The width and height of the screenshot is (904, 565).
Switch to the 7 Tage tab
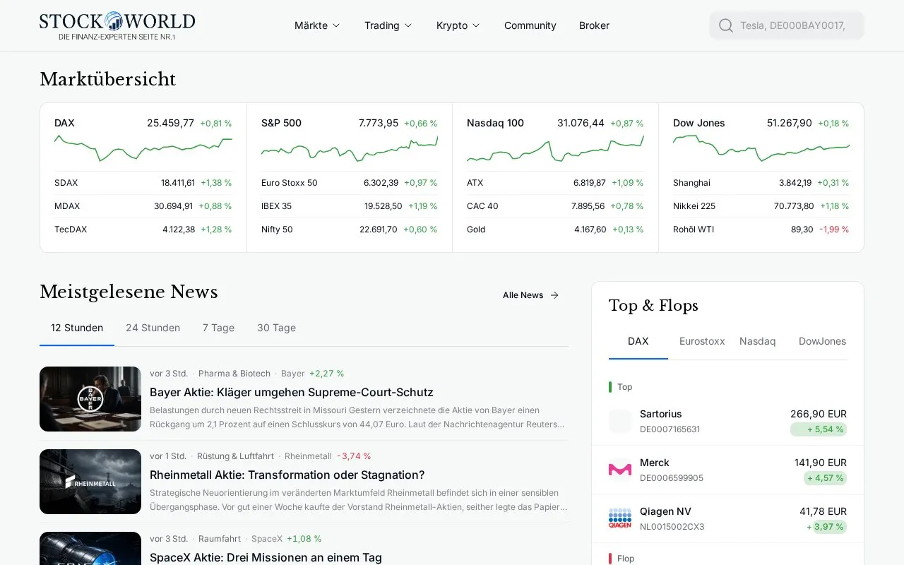pos(218,328)
